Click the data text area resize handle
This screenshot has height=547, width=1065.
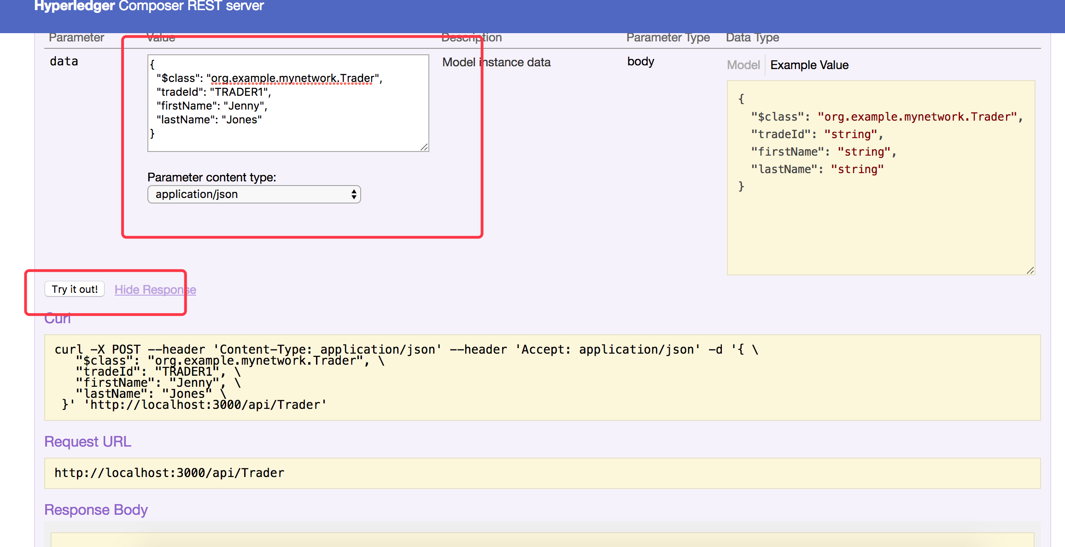(x=424, y=147)
